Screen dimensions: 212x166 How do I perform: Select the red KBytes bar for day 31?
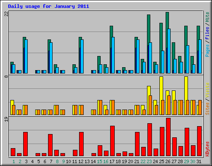click(x=199, y=141)
